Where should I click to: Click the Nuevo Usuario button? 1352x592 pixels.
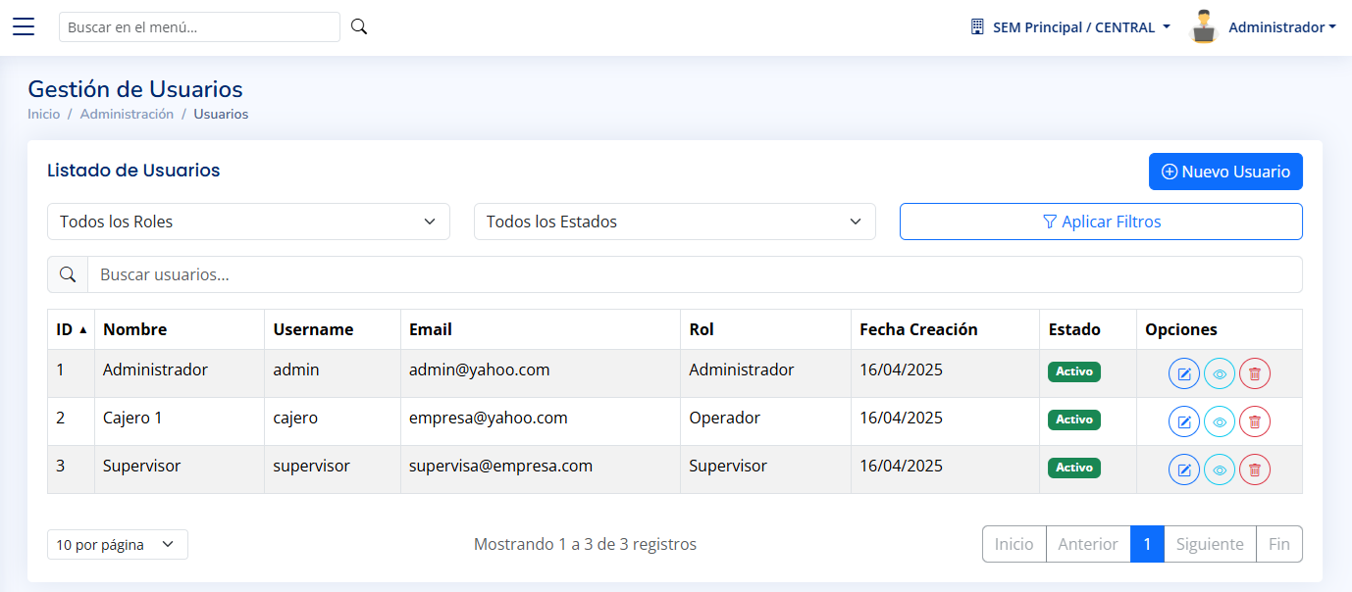(x=1225, y=172)
